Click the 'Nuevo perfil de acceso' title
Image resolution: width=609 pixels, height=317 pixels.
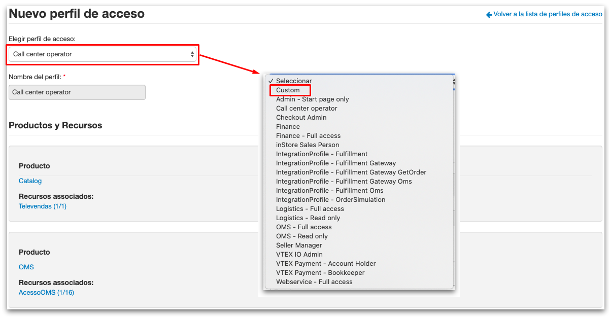(77, 14)
